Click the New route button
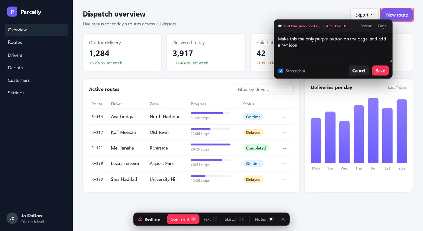This screenshot has width=423, height=231. click(x=397, y=15)
